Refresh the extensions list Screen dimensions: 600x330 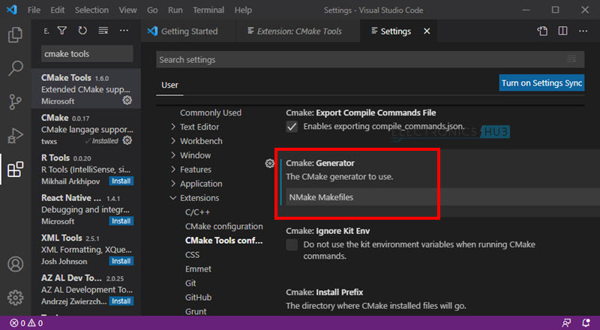click(82, 31)
